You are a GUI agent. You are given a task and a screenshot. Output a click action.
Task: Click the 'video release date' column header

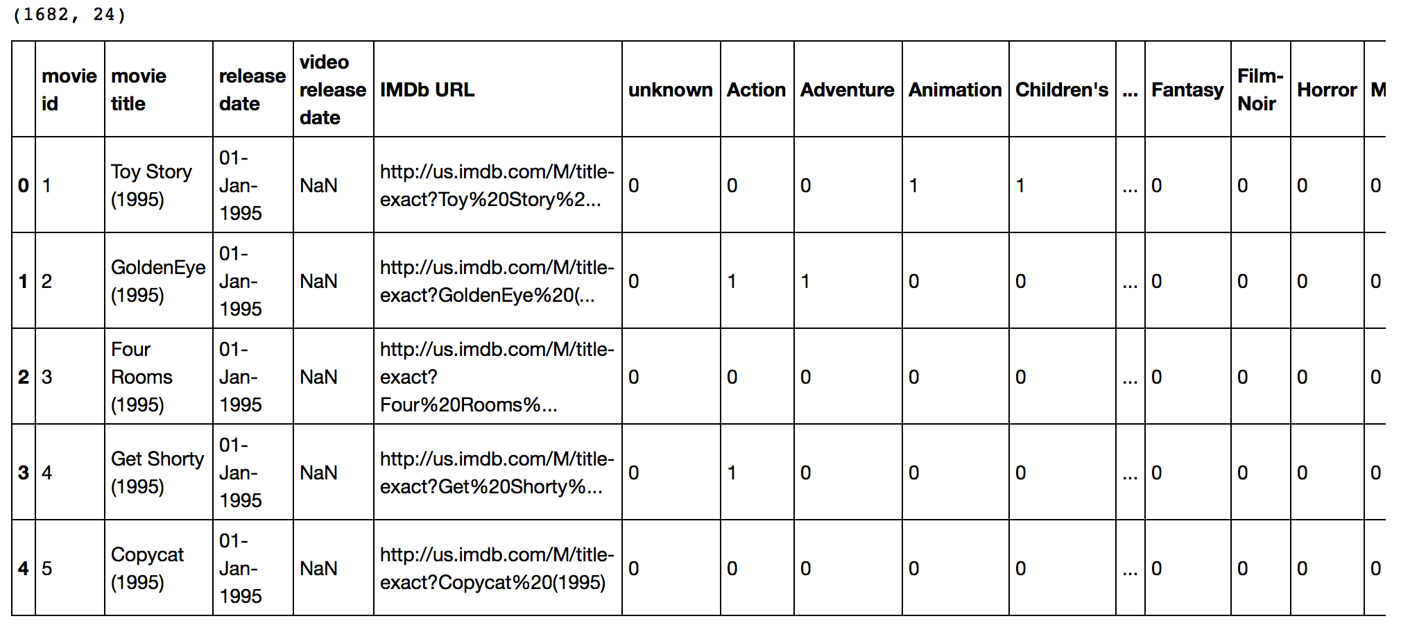(x=332, y=90)
